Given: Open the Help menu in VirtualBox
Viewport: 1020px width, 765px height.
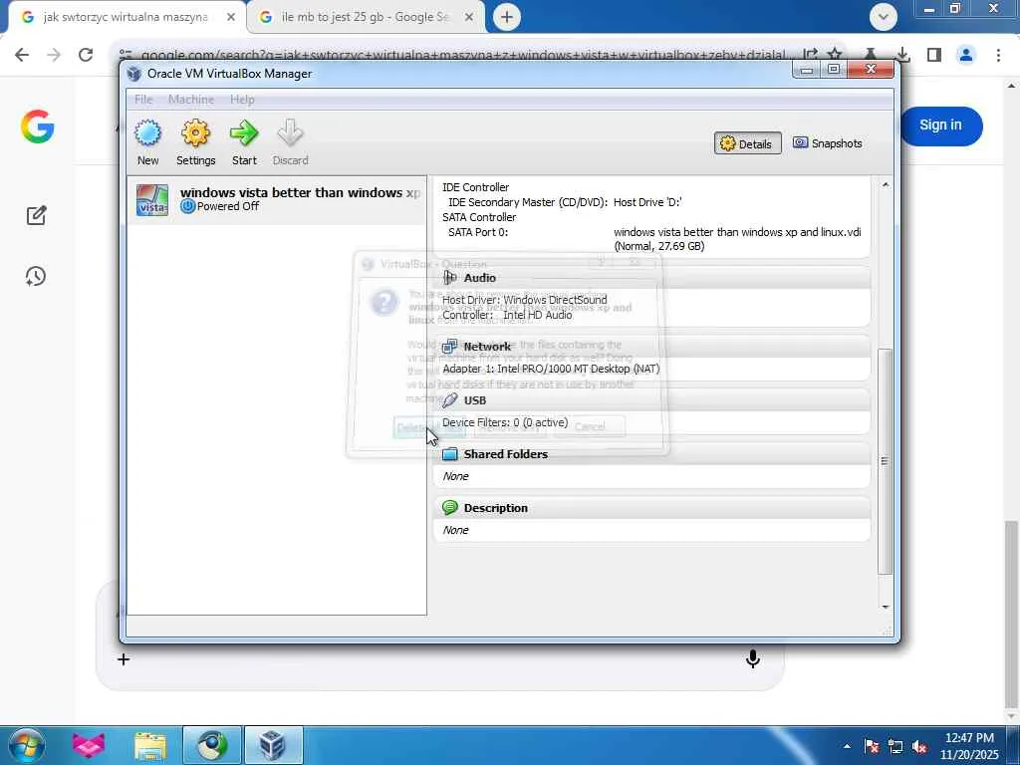Looking at the screenshot, I should (242, 100).
